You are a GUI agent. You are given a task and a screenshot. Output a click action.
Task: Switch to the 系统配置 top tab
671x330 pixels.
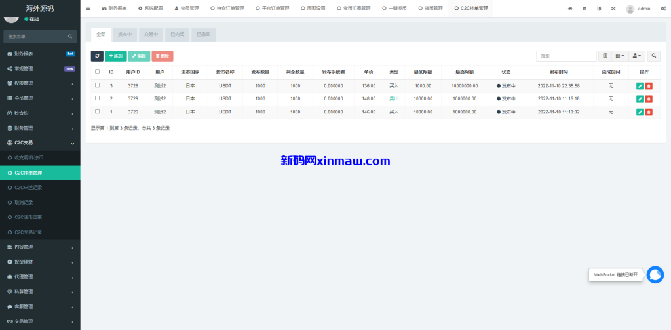point(151,8)
